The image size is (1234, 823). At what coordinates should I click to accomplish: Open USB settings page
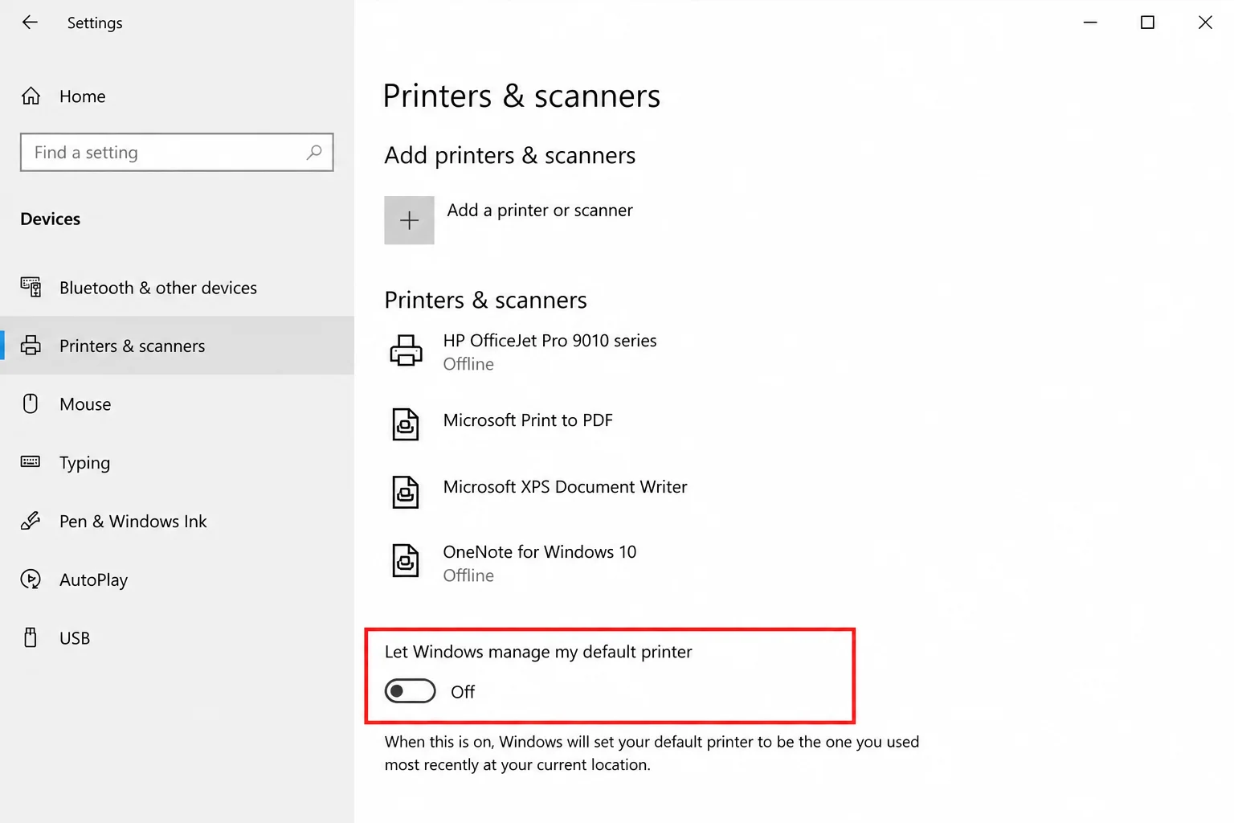(177, 637)
